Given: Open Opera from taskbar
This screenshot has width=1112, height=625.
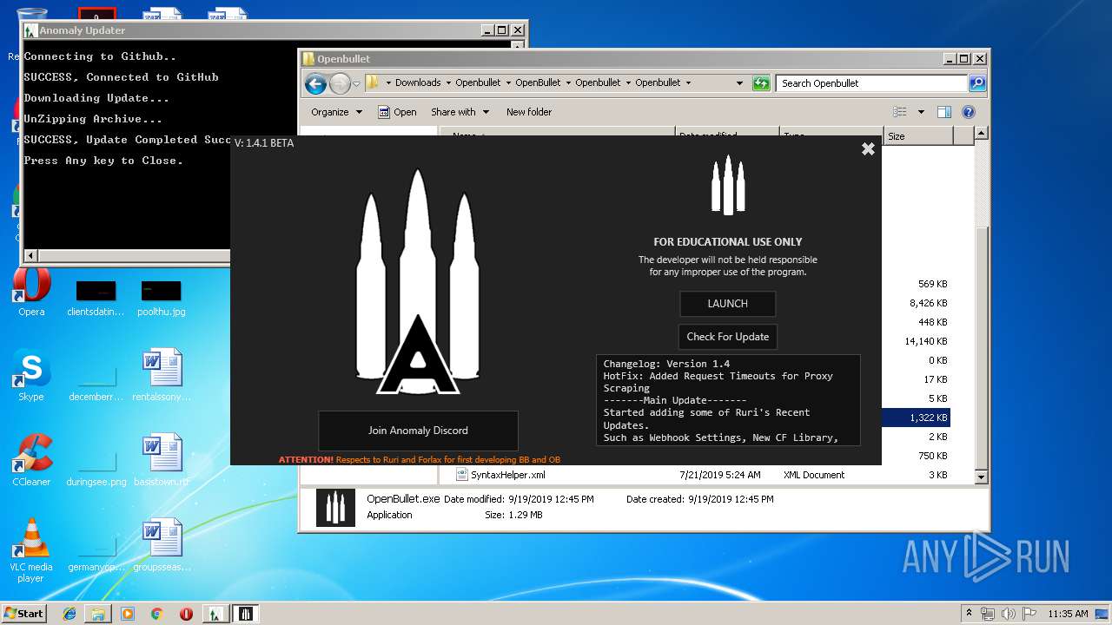Looking at the screenshot, I should pos(186,614).
